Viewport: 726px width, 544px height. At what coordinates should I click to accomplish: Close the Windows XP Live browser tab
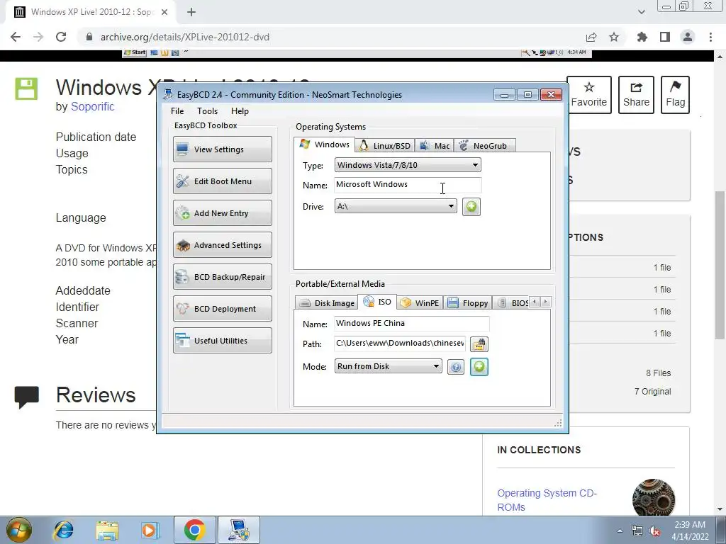pos(164,12)
